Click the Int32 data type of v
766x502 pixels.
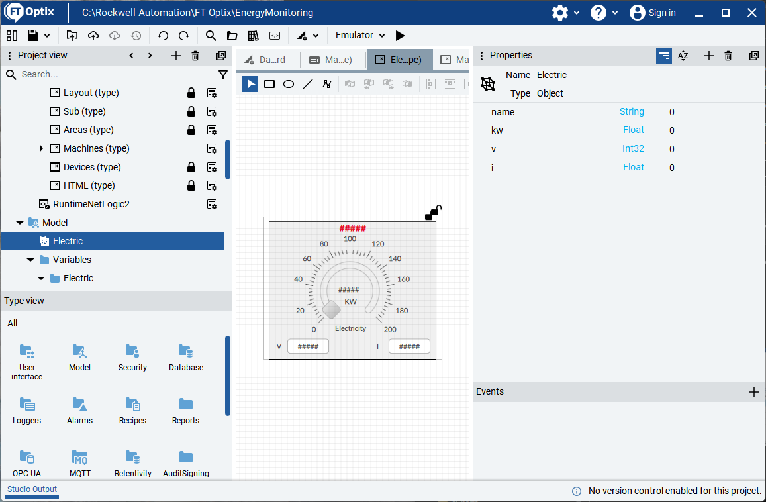coord(633,149)
